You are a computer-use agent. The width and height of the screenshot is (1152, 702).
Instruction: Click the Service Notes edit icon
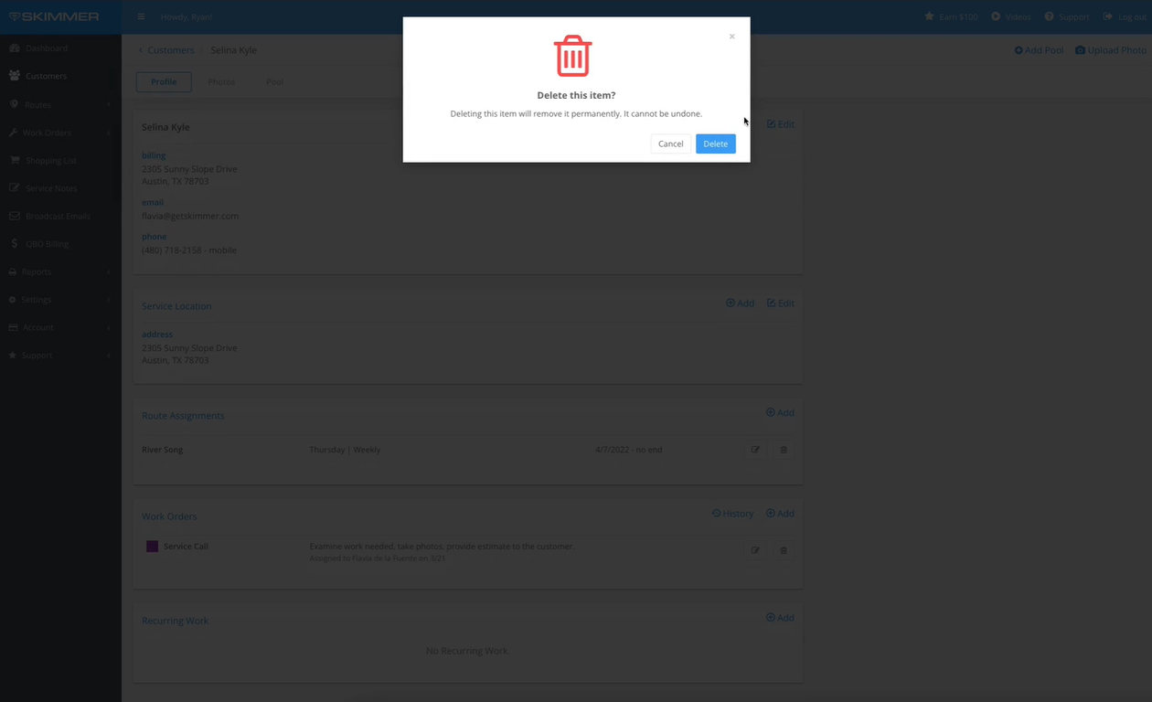point(15,188)
